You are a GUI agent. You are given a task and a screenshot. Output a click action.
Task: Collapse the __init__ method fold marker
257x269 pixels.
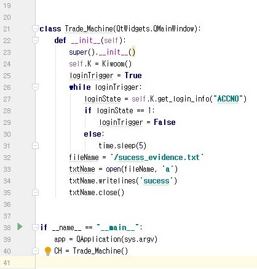35,40
